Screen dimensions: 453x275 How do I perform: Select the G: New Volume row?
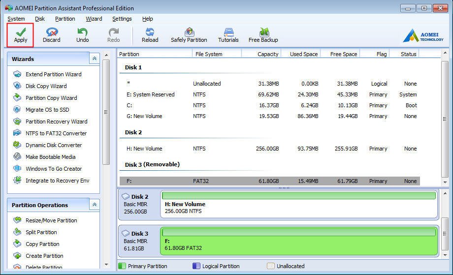269,116
